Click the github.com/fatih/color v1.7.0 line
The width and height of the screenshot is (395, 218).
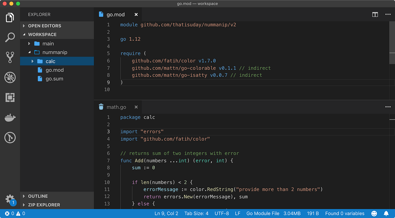coord(174,61)
